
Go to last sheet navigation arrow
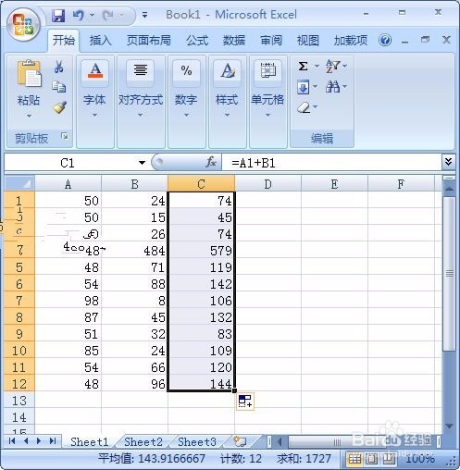tap(53, 441)
